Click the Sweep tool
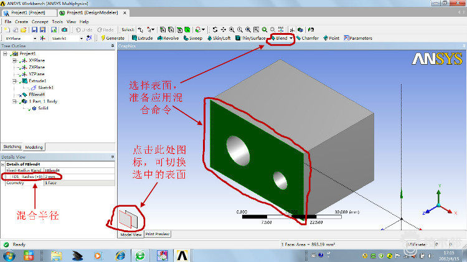Image resolution: width=467 pixels, height=262 pixels. click(192, 38)
